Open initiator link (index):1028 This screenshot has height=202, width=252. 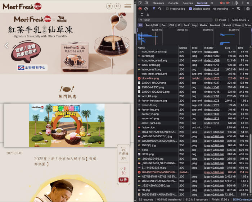coord(212,78)
